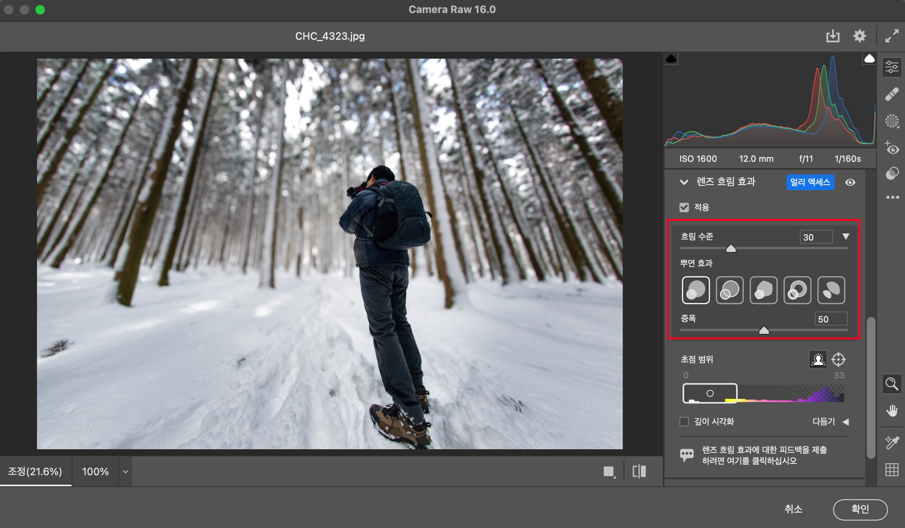Viewport: 905px width, 528px height.
Task: Select the 조정(21.6%) zoom tab
Action: click(35, 472)
